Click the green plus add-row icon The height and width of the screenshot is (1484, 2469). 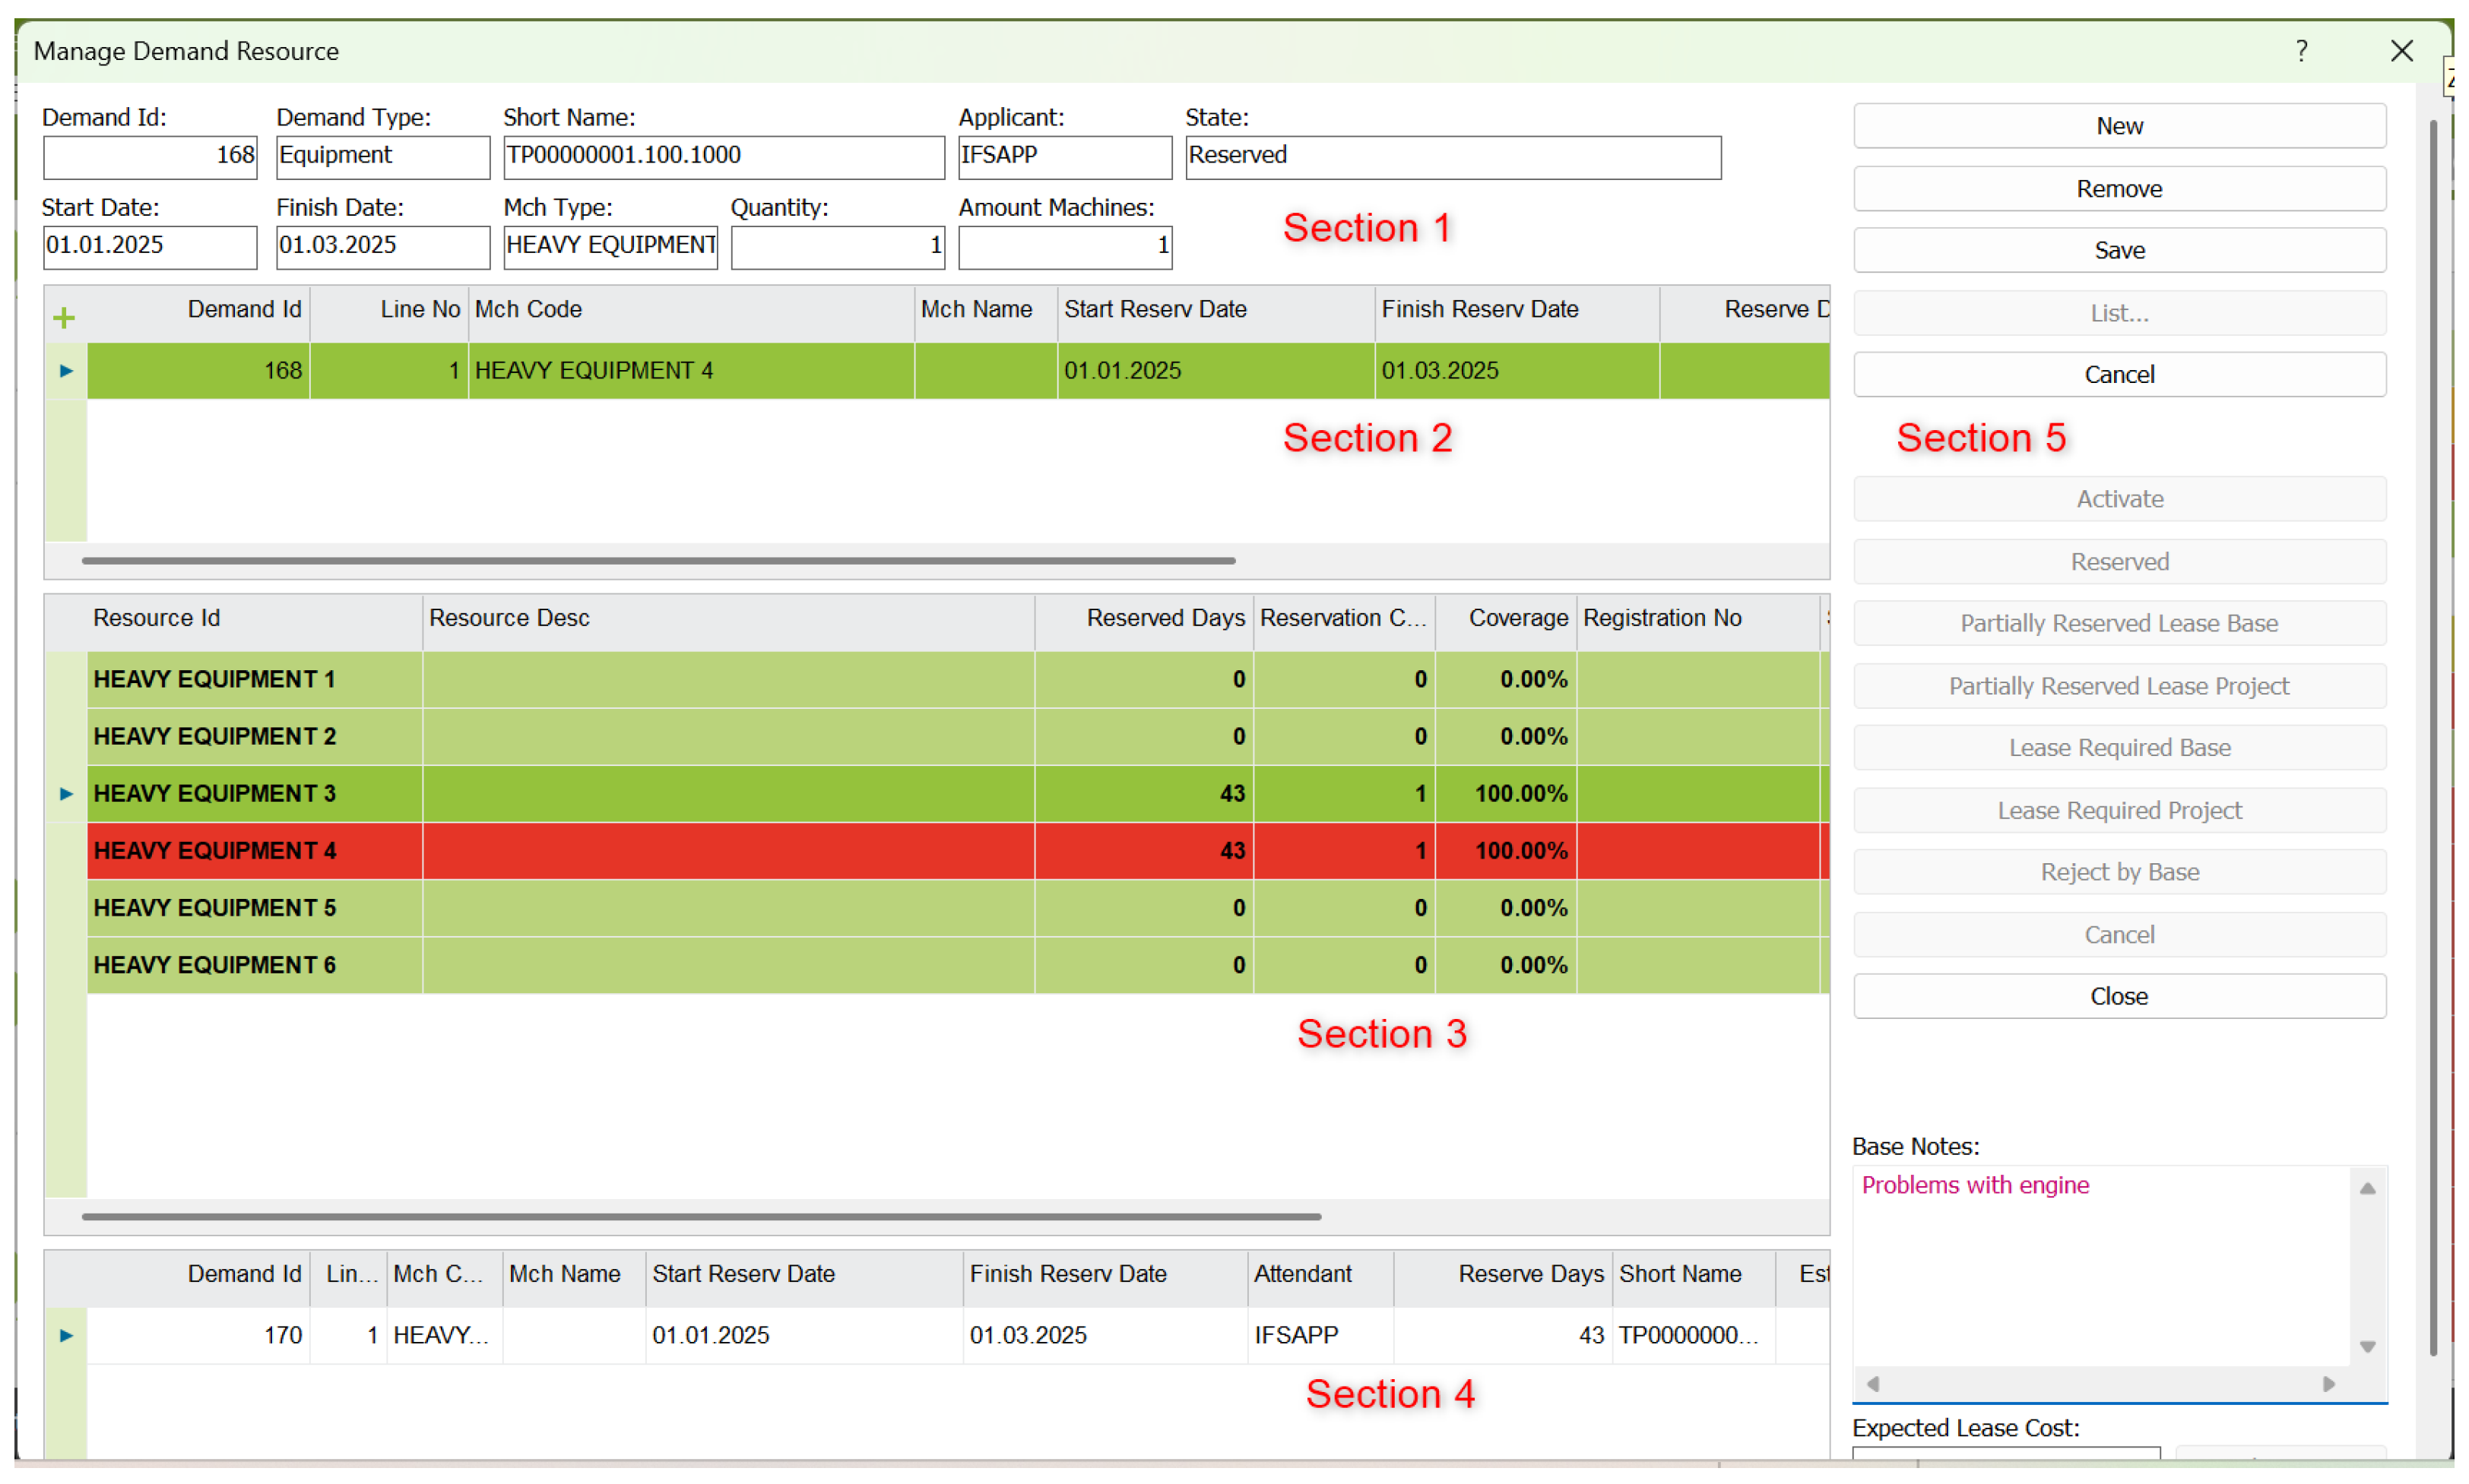tap(64, 318)
